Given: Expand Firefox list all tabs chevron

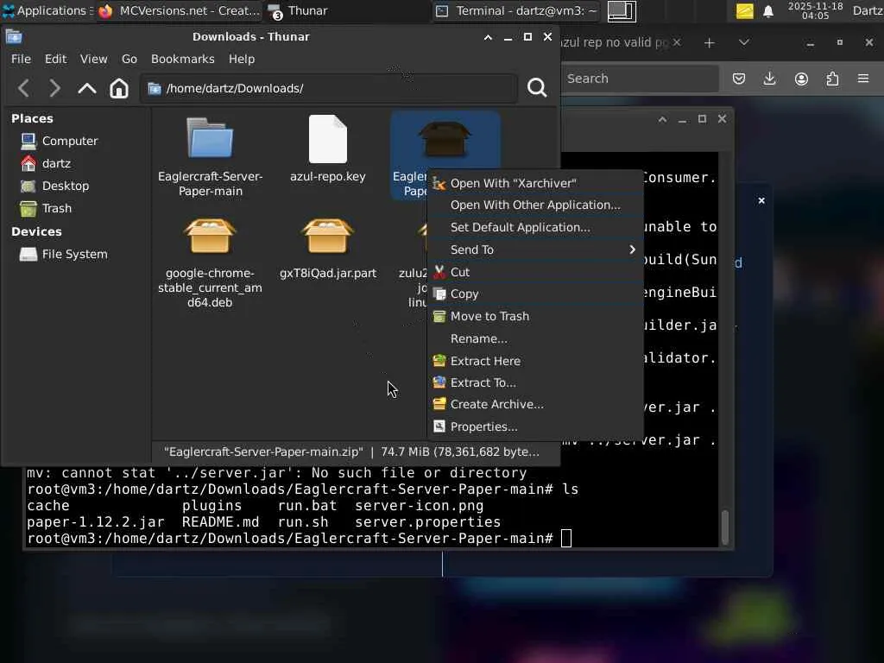Looking at the screenshot, I should tap(743, 42).
